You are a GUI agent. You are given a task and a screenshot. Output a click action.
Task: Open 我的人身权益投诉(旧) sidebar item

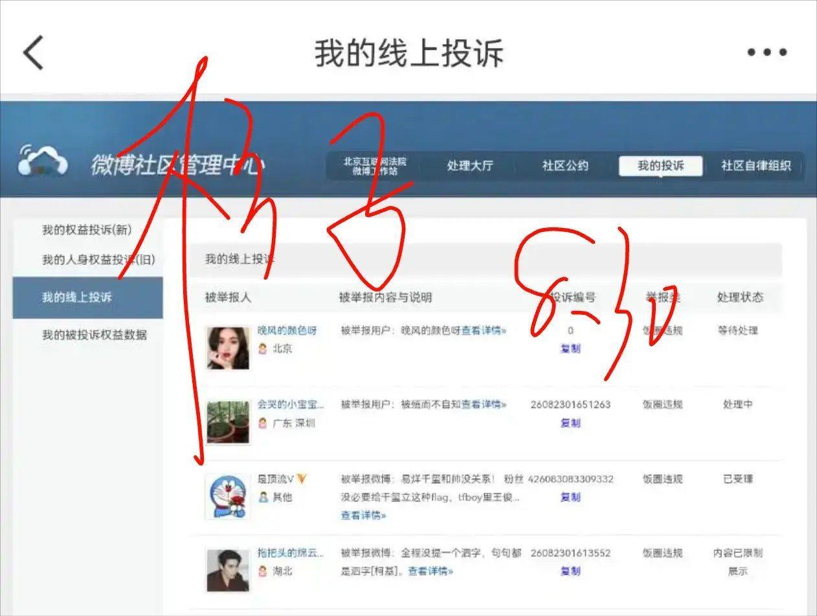coord(98,260)
